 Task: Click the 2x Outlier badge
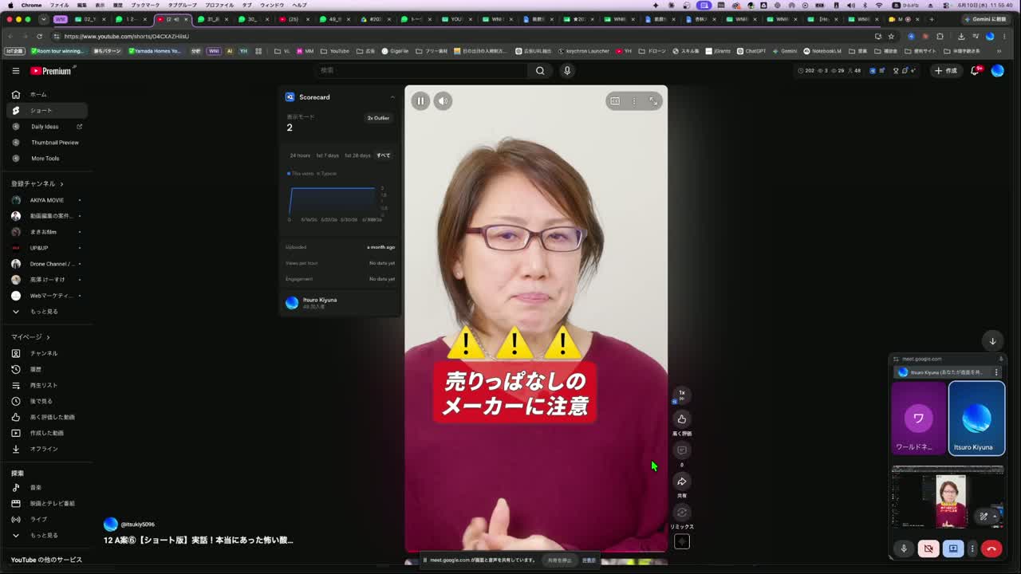pos(378,118)
